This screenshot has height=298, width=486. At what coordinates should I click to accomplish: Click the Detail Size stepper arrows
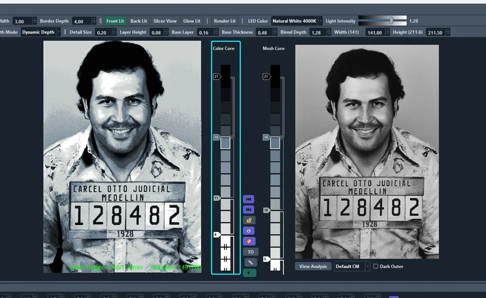coord(114,32)
